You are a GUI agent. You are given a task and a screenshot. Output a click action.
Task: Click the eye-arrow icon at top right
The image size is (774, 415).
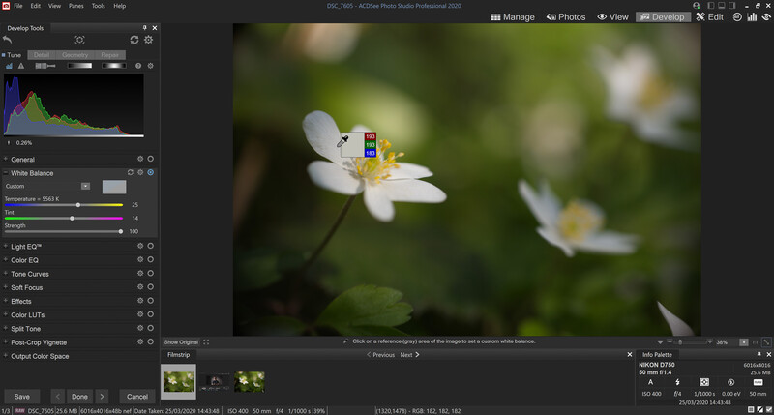click(766, 16)
